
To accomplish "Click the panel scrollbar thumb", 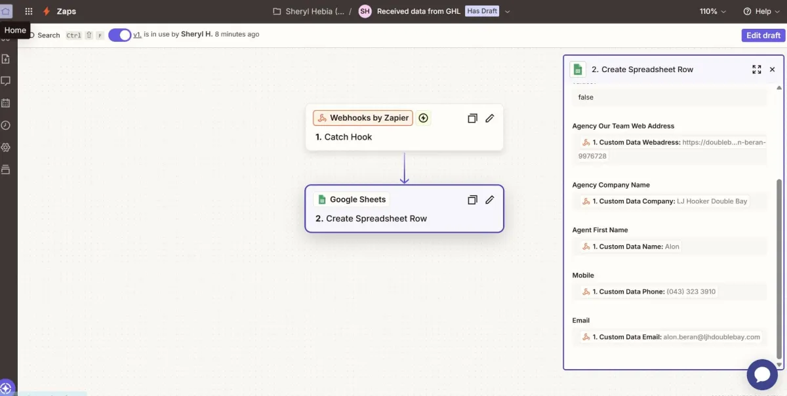I will [x=779, y=267].
